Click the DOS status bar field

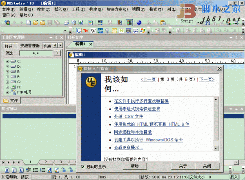coord(109,177)
